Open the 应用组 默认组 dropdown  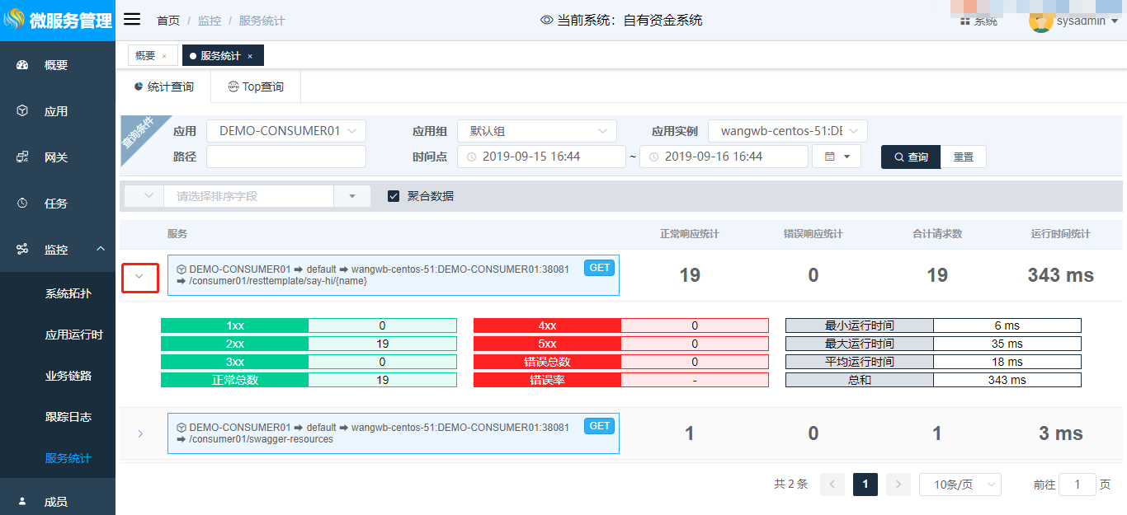(x=536, y=131)
